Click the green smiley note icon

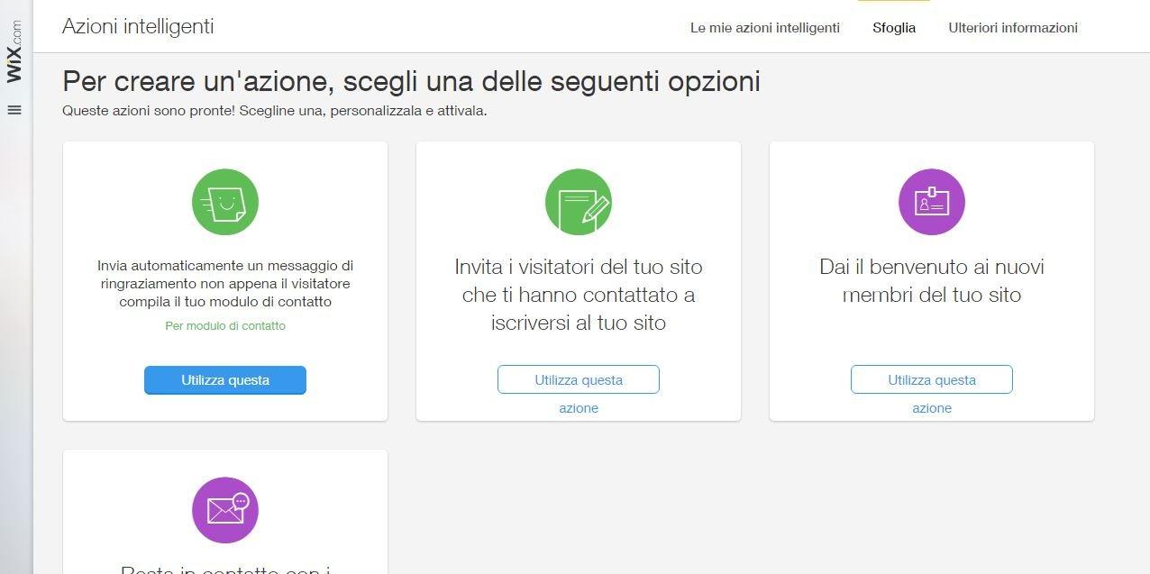(225, 202)
